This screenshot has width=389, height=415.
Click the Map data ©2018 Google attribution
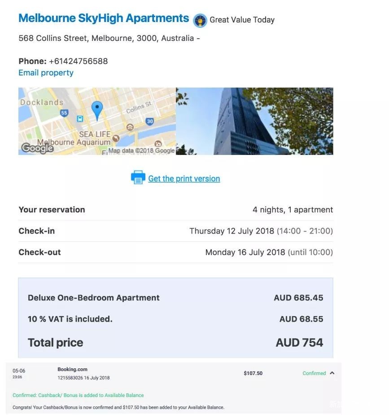(141, 151)
